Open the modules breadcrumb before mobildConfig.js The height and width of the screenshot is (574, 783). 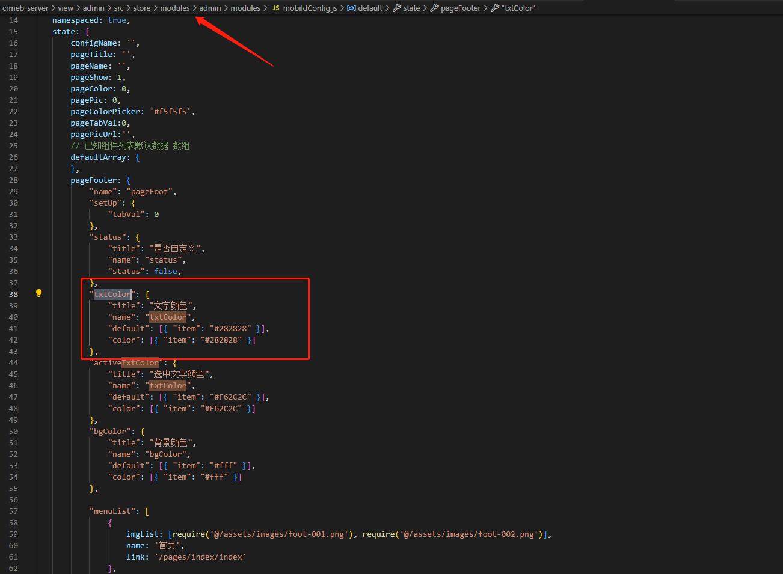(245, 8)
